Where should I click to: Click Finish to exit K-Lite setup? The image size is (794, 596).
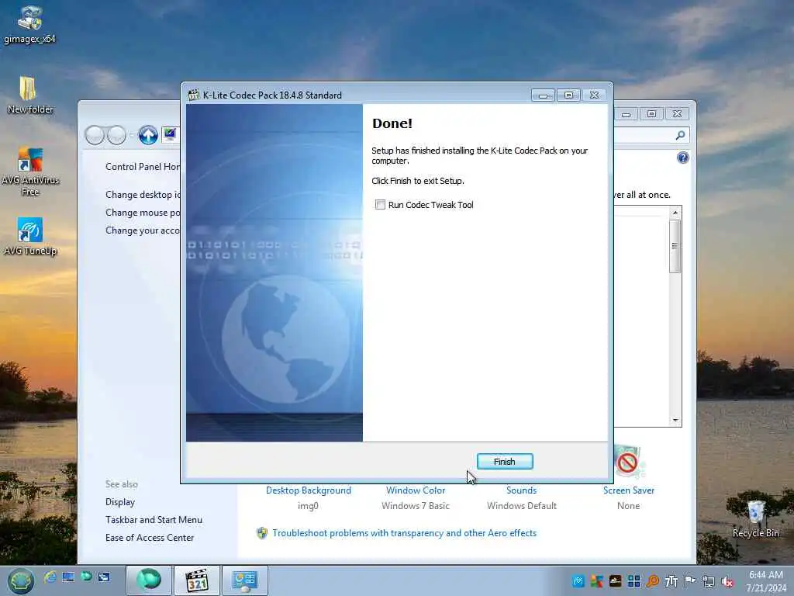click(x=504, y=461)
